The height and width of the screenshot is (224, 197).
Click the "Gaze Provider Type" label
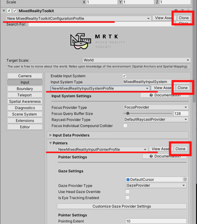point(75,186)
